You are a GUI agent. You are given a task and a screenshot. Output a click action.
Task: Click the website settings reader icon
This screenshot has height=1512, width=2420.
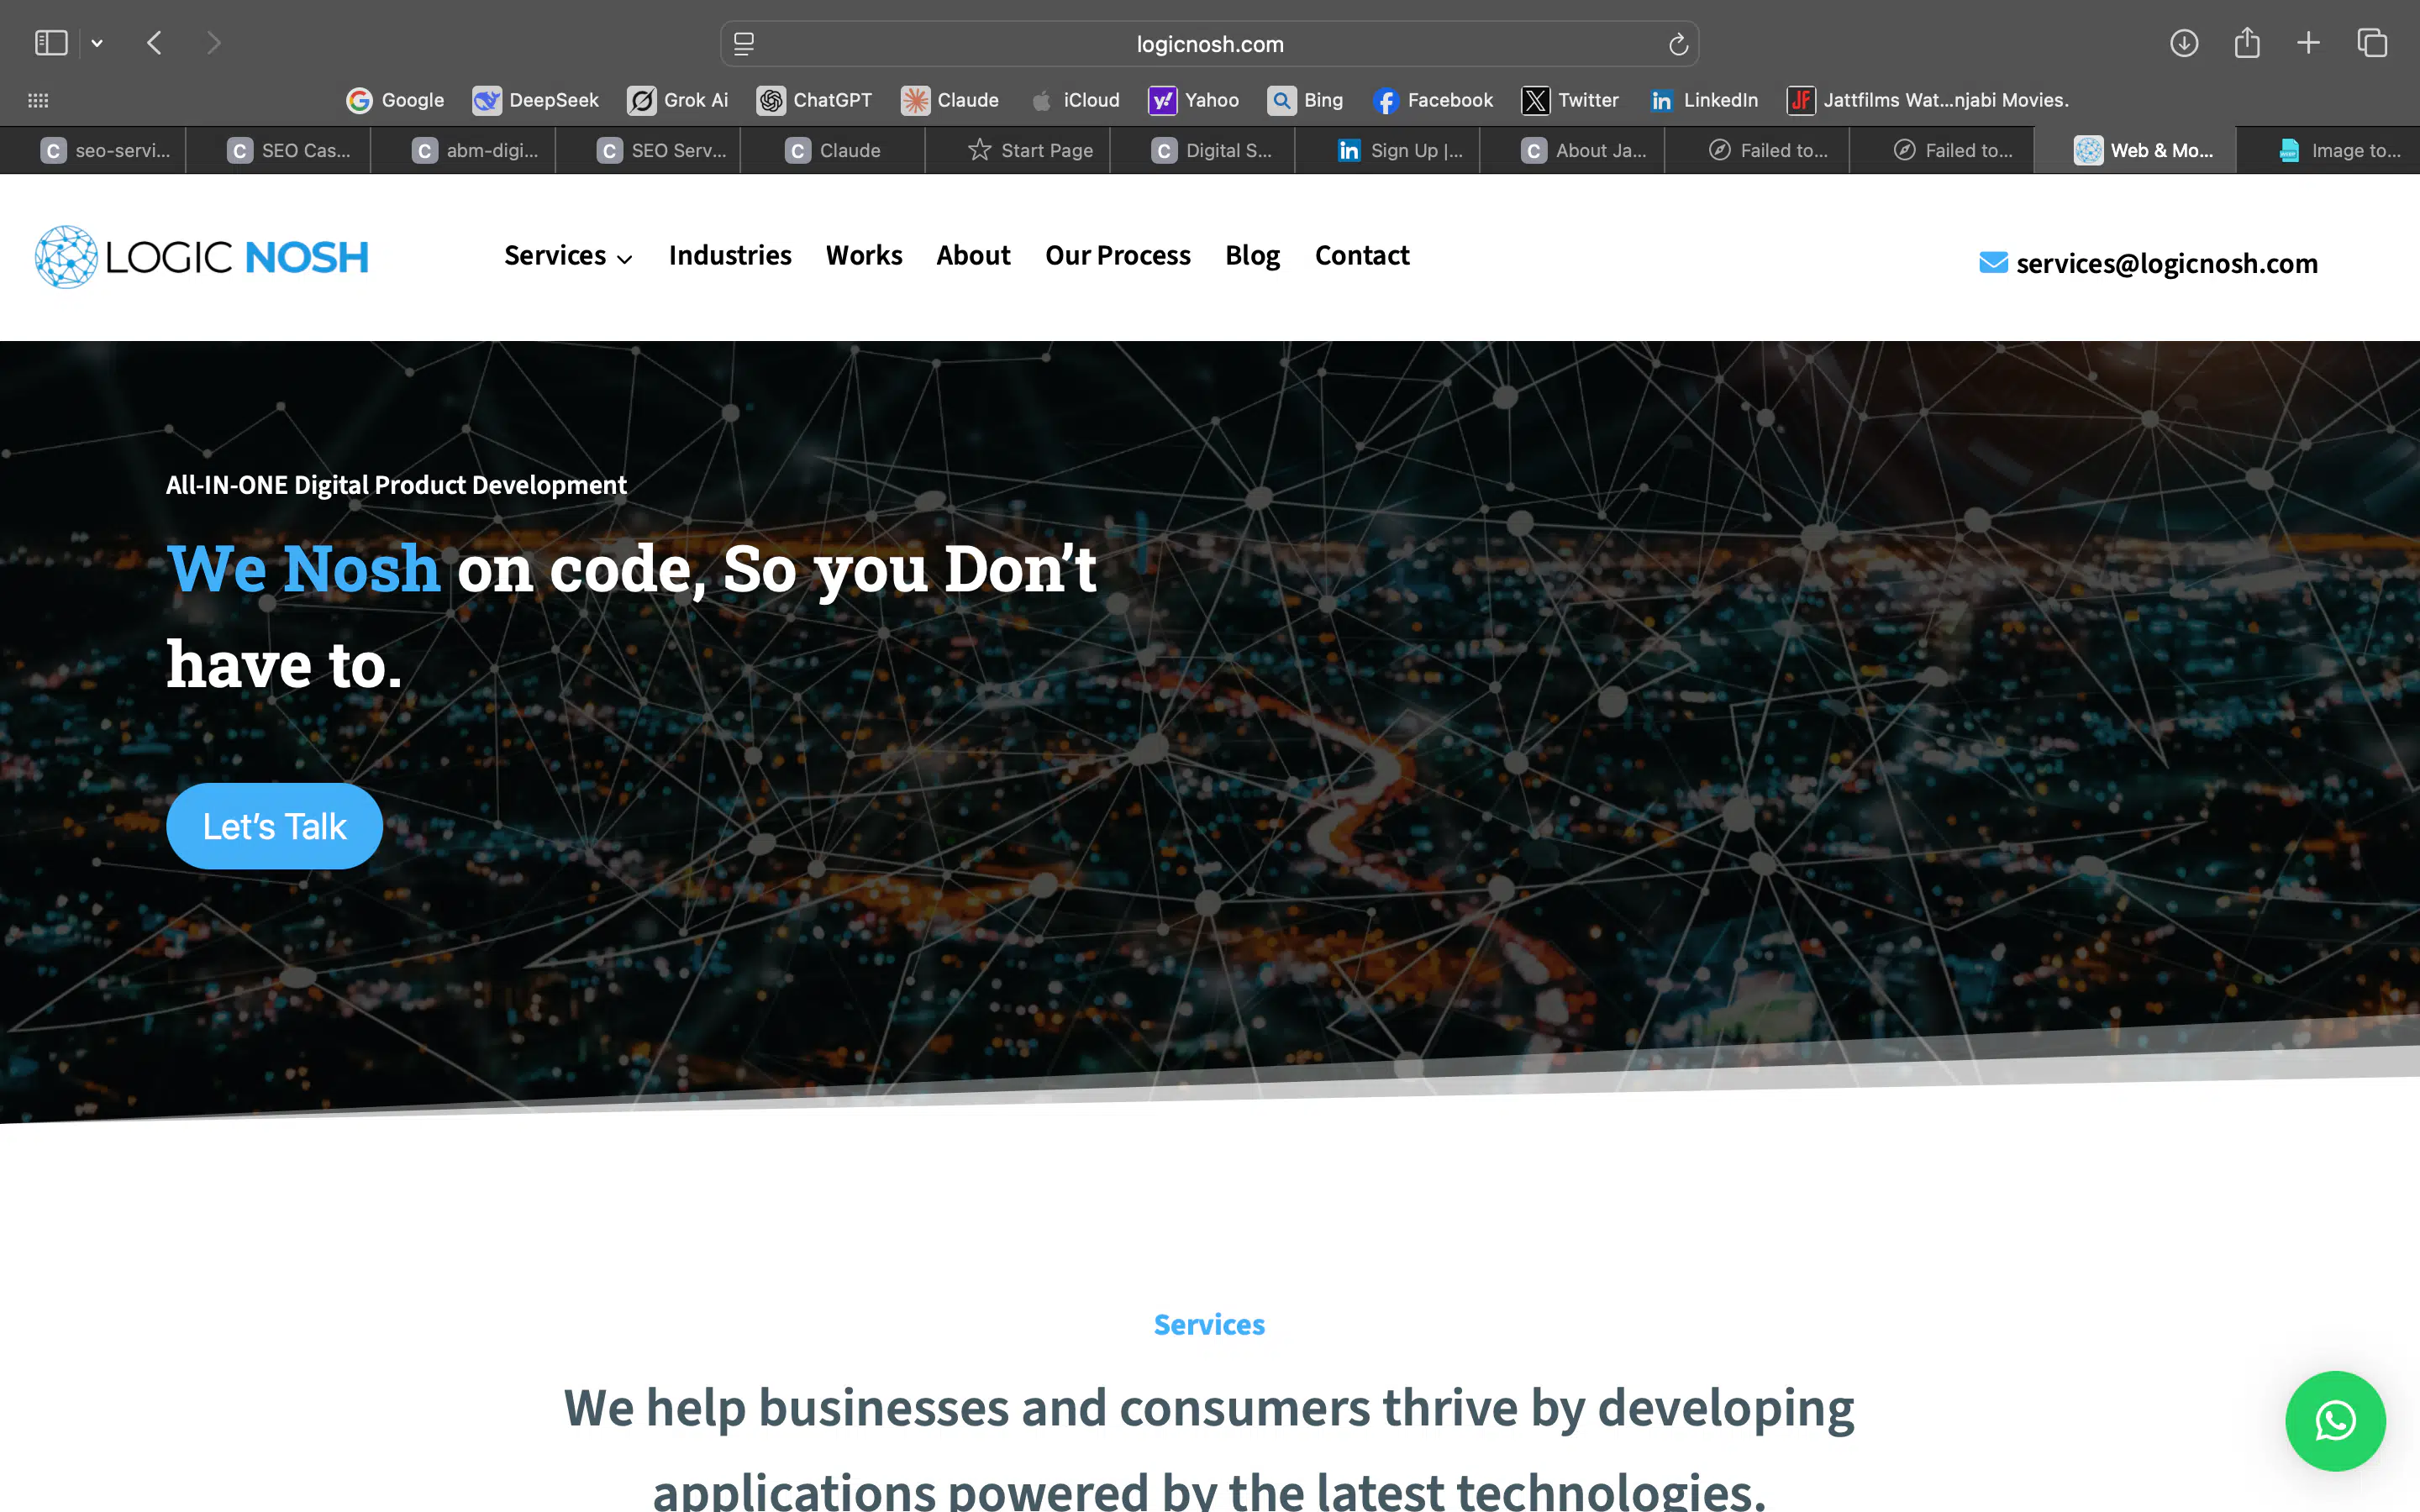pos(744,44)
